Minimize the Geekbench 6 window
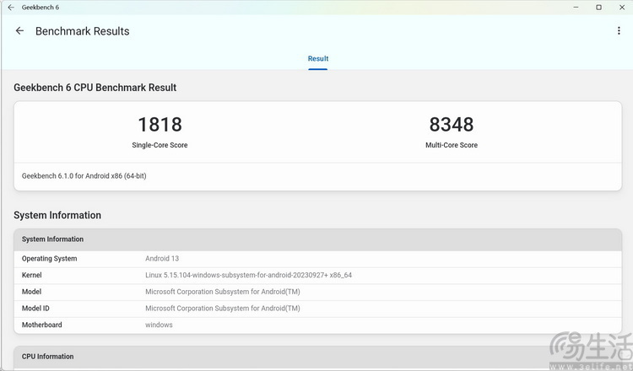The height and width of the screenshot is (371, 633). click(x=576, y=8)
